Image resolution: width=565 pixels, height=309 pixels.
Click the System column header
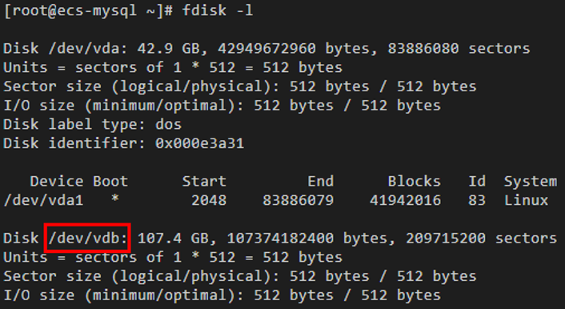(530, 182)
